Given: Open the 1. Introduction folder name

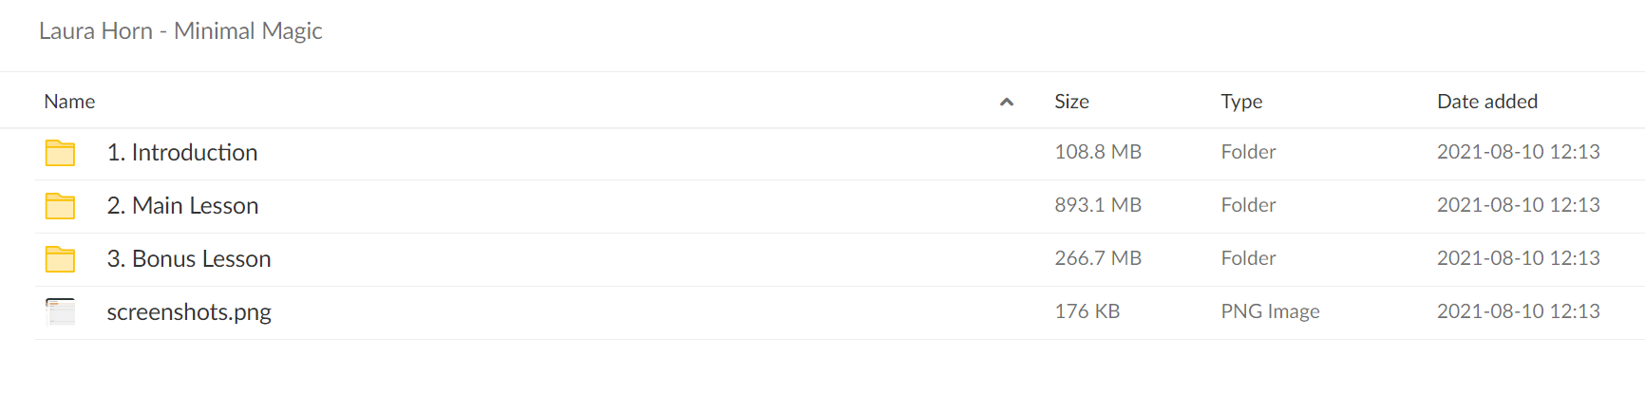Looking at the screenshot, I should (x=182, y=153).
